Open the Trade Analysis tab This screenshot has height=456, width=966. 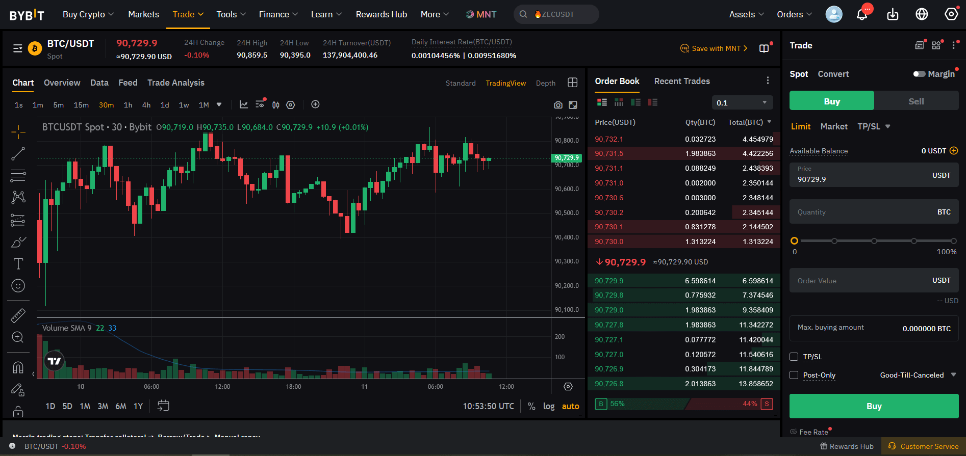coord(175,83)
